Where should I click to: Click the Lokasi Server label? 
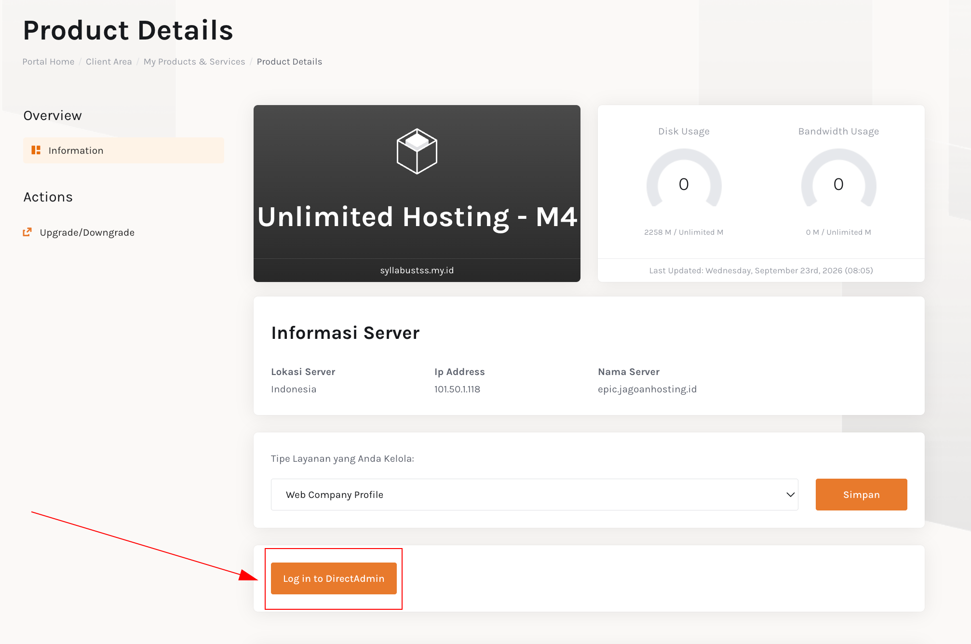pos(303,372)
